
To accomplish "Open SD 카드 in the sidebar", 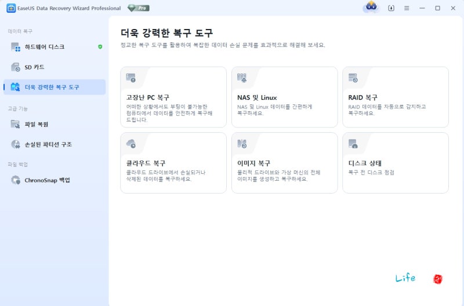I will [55, 67].
